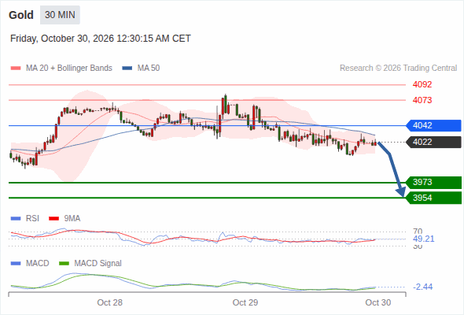
Task: Click the 9MA red legend swatch
Action: (x=53, y=219)
